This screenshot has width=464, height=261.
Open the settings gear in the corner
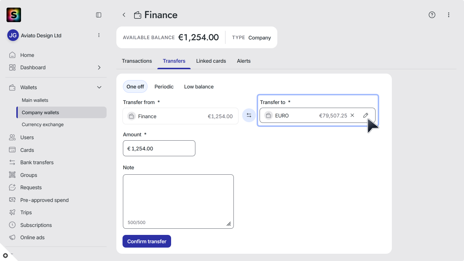pos(5,256)
